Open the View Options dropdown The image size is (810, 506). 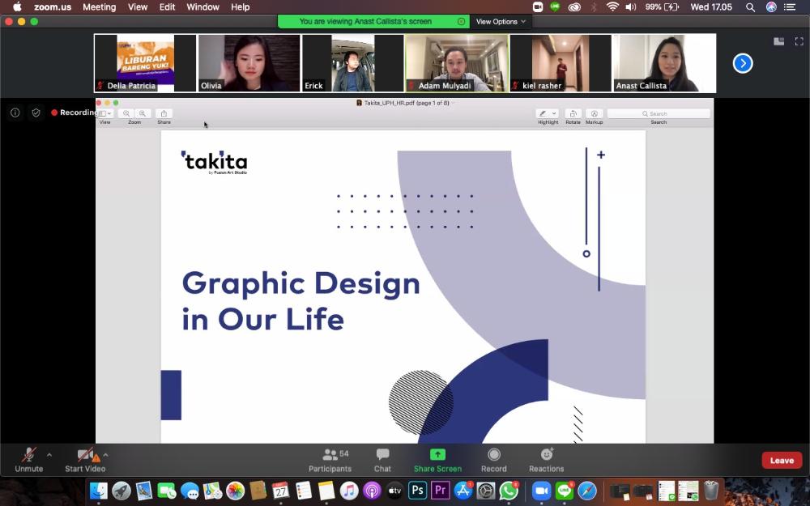[500, 22]
